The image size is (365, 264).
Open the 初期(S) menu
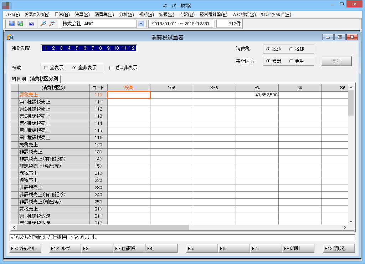146,14
